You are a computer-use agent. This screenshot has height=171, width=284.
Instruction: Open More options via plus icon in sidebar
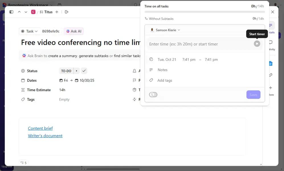(x=270, y=87)
